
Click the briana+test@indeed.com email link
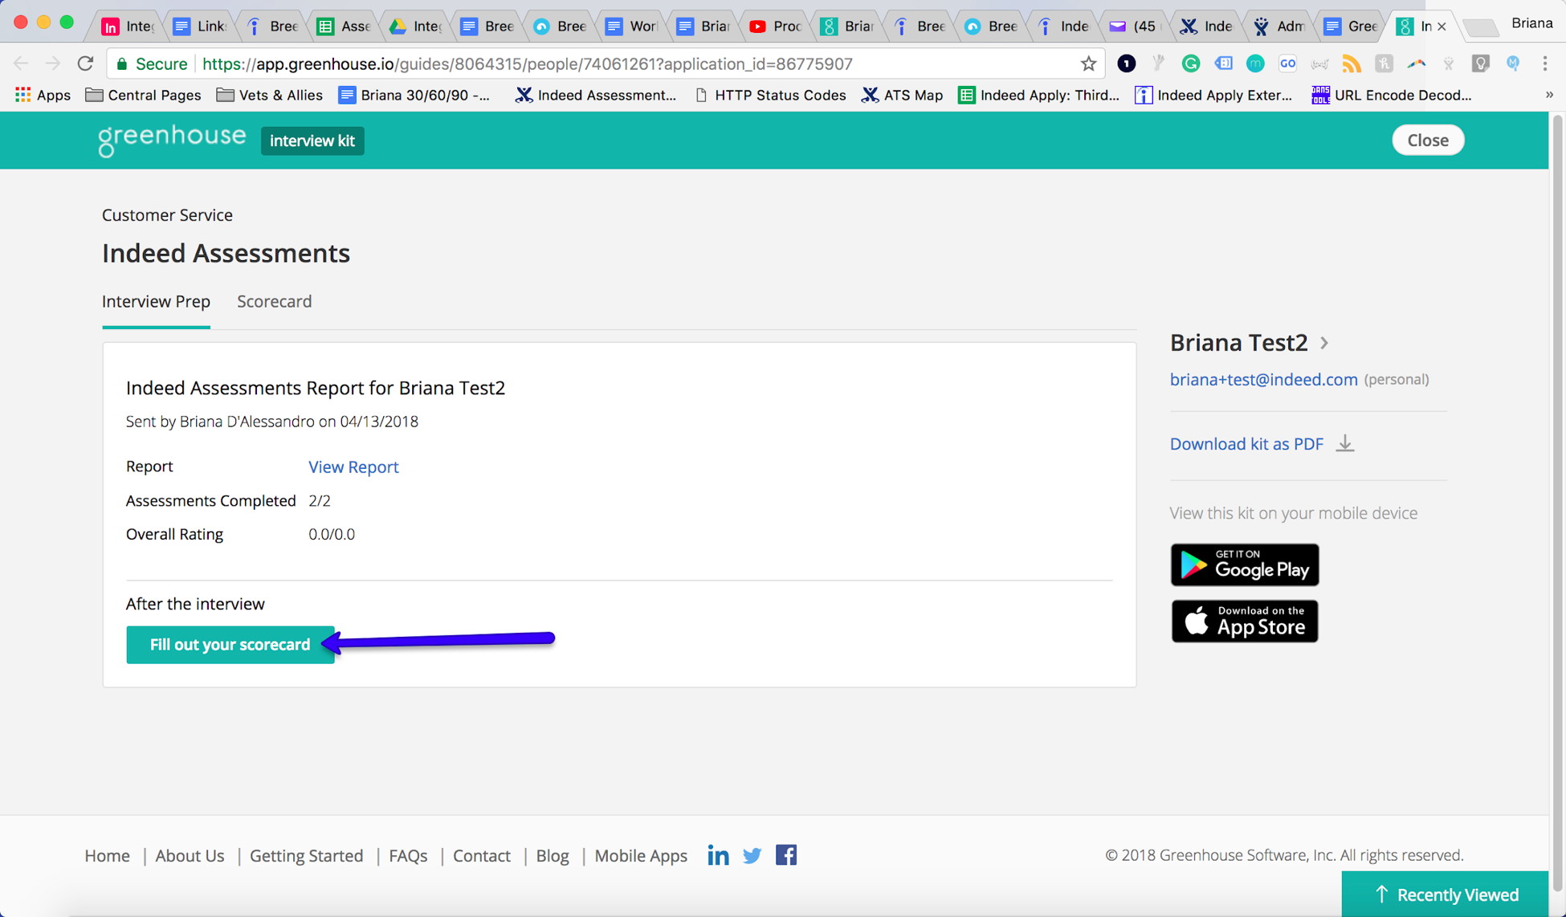[x=1263, y=379]
